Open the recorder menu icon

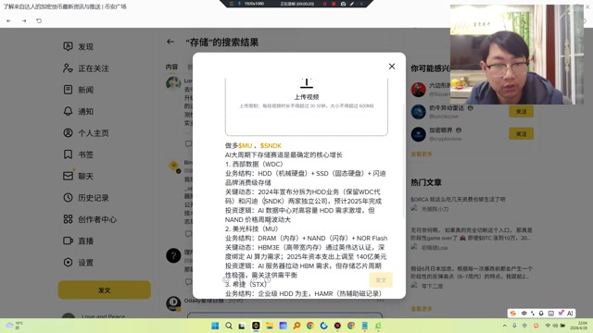point(231,4)
